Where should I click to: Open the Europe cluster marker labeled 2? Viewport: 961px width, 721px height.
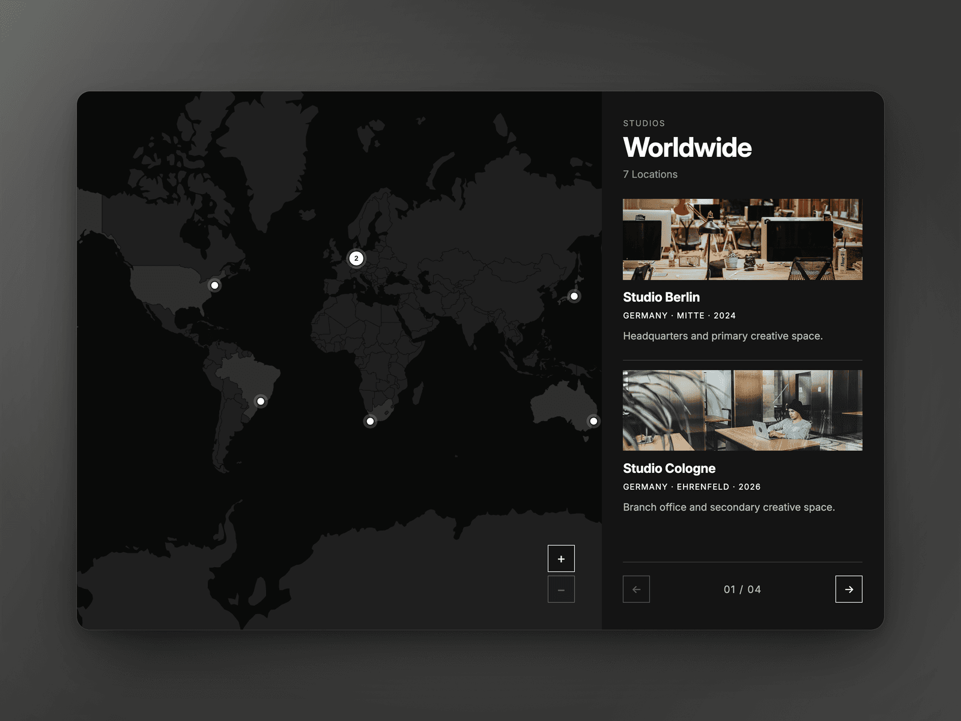(356, 258)
